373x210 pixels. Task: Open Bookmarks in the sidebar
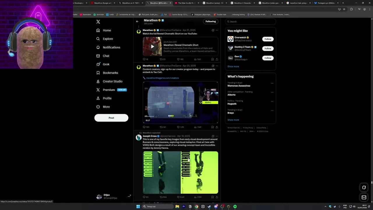click(x=107, y=73)
